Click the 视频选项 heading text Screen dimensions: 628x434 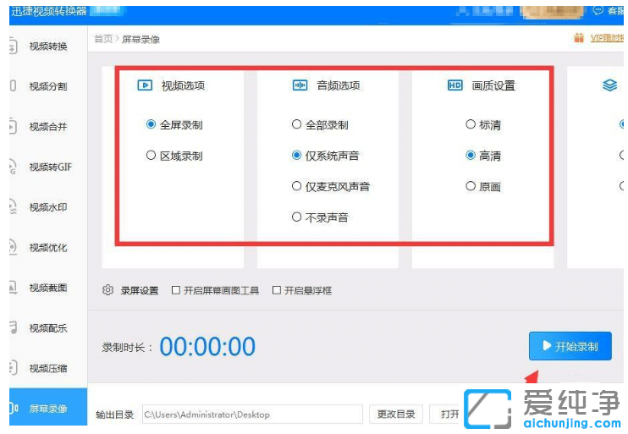[x=183, y=85]
